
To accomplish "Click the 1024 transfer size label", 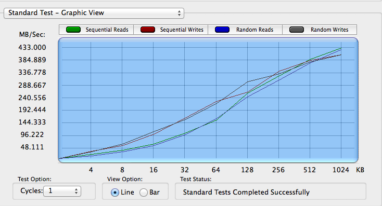I will [x=341, y=170].
